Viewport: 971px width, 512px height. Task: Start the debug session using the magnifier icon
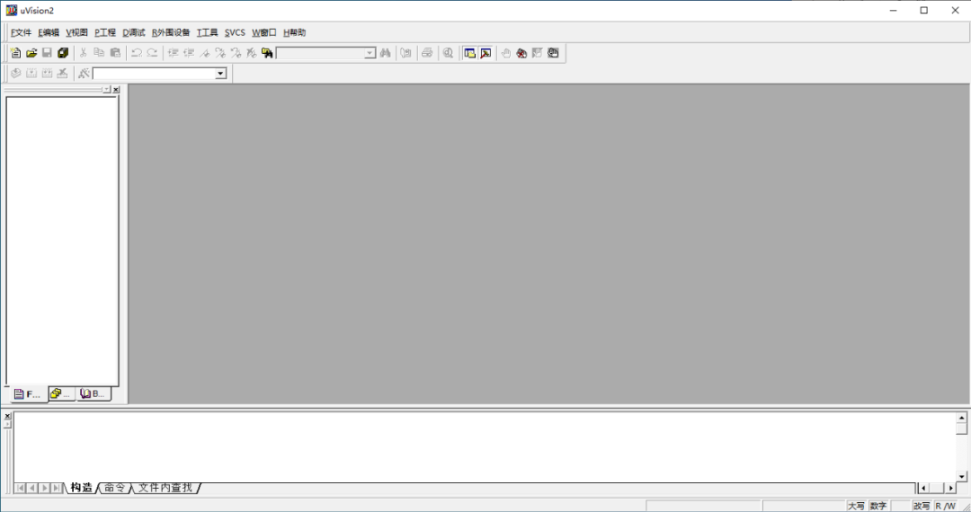[448, 53]
